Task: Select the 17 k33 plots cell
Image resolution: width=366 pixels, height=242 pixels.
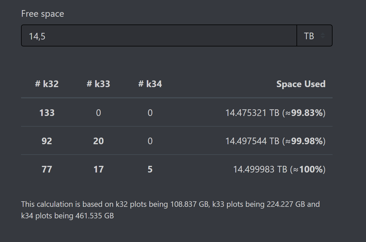Action: [x=98, y=169]
